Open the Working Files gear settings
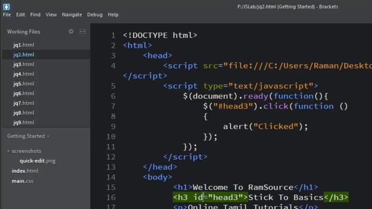The width and height of the screenshot is (372, 209). click(71, 31)
